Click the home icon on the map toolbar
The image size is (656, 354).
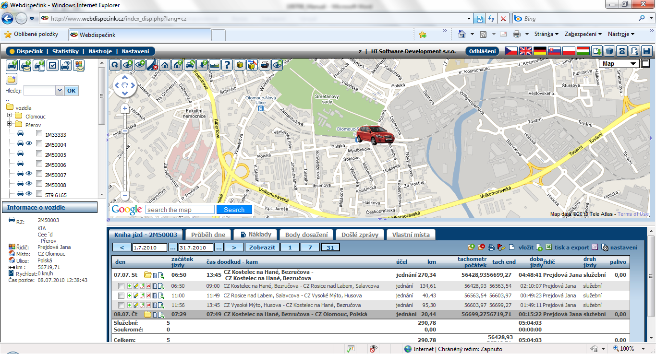point(165,65)
